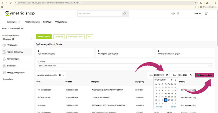Click the site search input field
Screen dimensions: 218x113
[x=99, y=13]
